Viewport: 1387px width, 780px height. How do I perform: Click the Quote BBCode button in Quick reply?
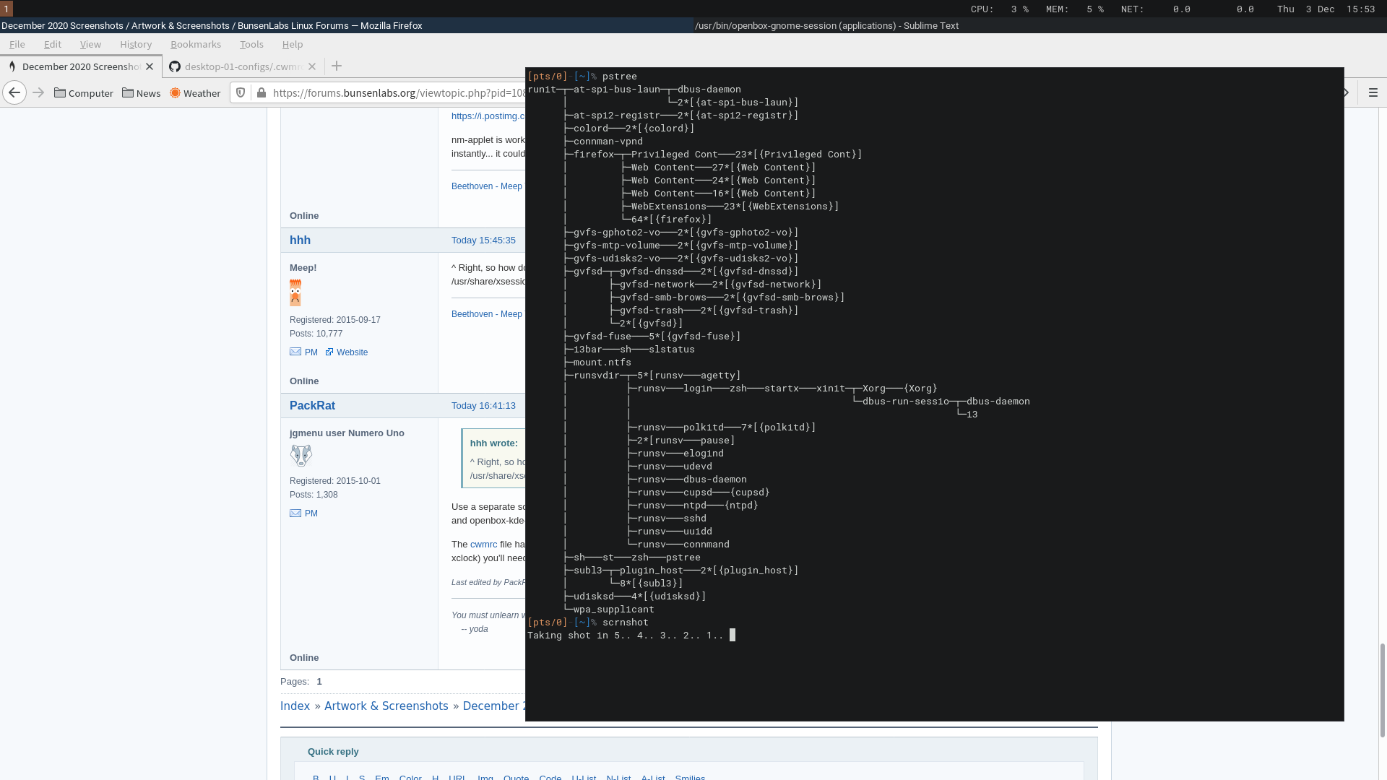click(x=516, y=776)
